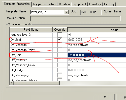Select the Off_Scid field name

16,55
